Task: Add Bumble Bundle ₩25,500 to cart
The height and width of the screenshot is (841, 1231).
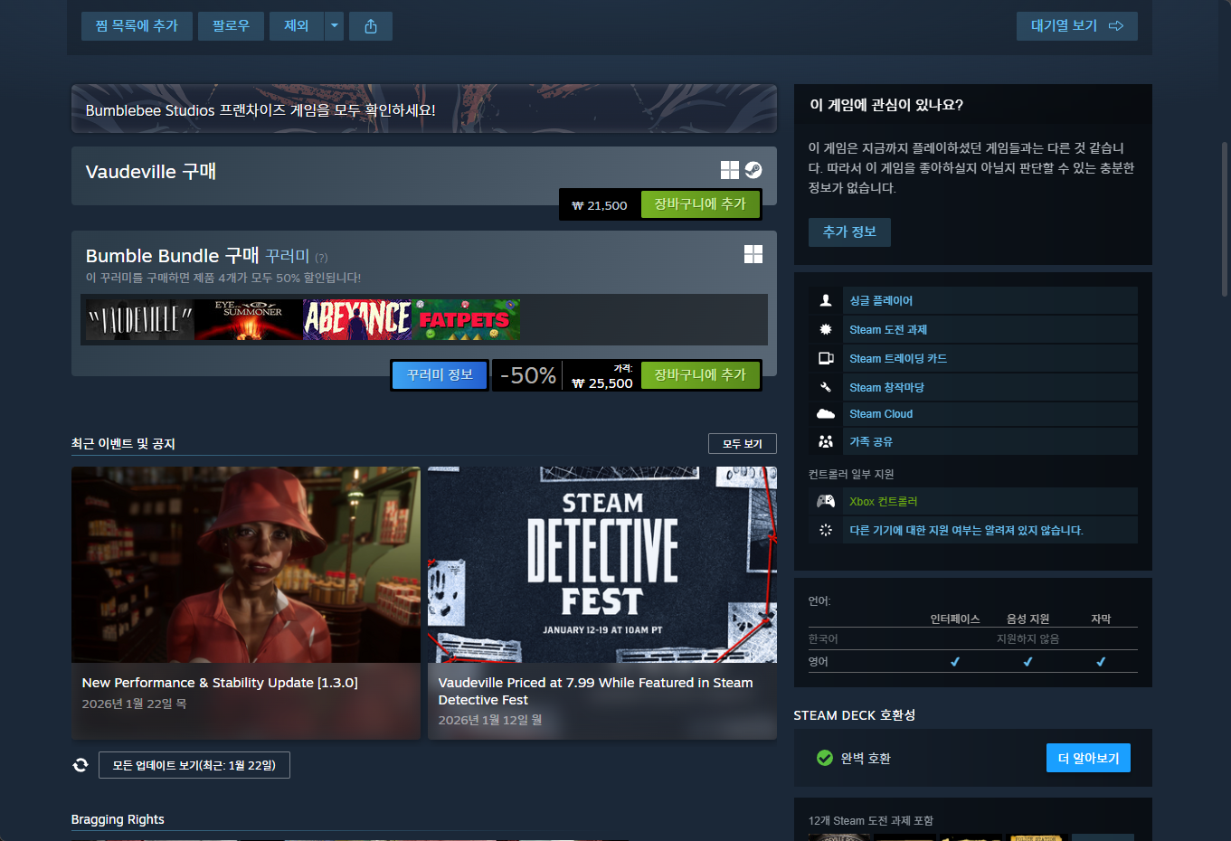Action: 700,374
